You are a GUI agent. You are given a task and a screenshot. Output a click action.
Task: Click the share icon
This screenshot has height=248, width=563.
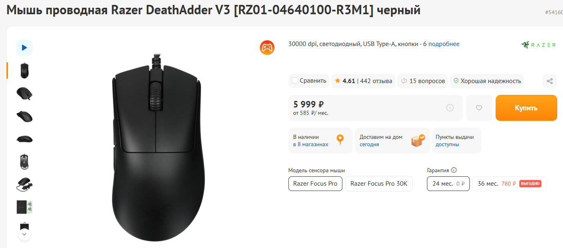click(x=550, y=81)
